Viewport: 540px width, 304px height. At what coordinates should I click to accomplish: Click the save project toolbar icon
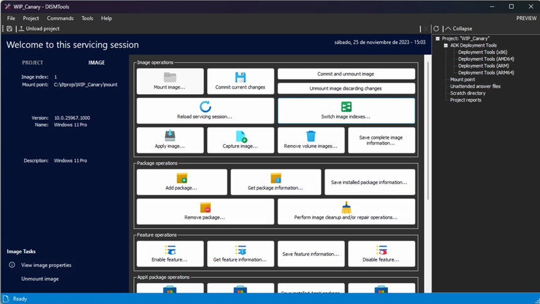pyautogui.click(x=9, y=29)
